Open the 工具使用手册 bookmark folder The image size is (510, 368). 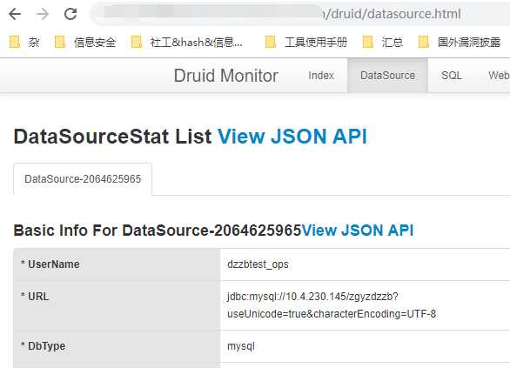point(306,43)
